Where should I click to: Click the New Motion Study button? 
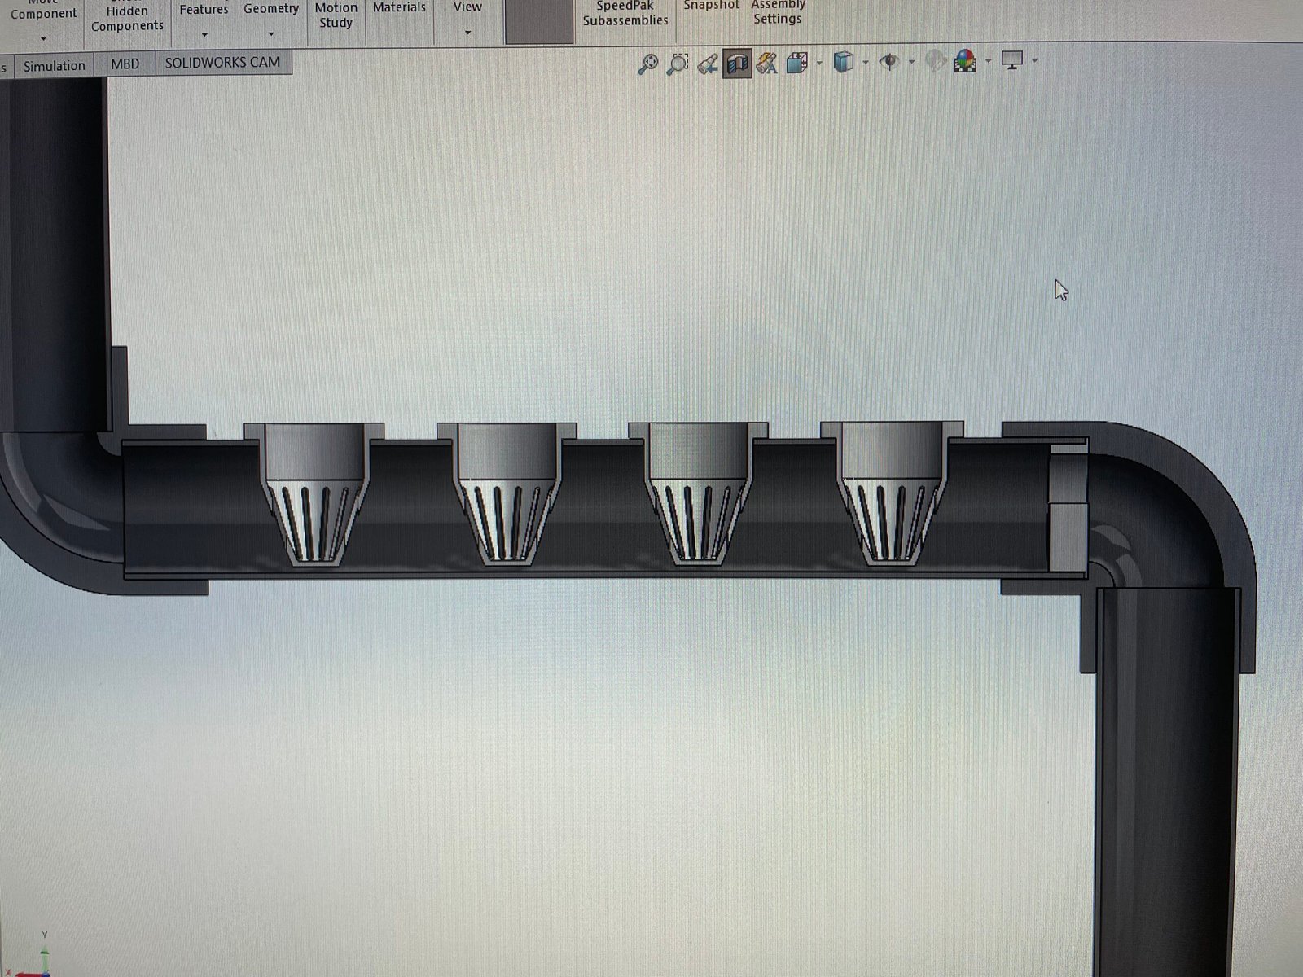point(336,15)
